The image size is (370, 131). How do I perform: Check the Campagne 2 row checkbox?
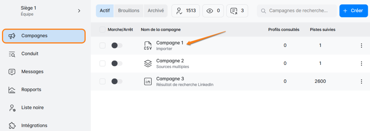(102, 64)
